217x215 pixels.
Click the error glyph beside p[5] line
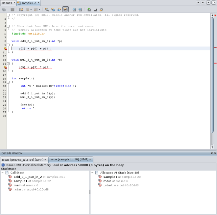click(5, 67)
